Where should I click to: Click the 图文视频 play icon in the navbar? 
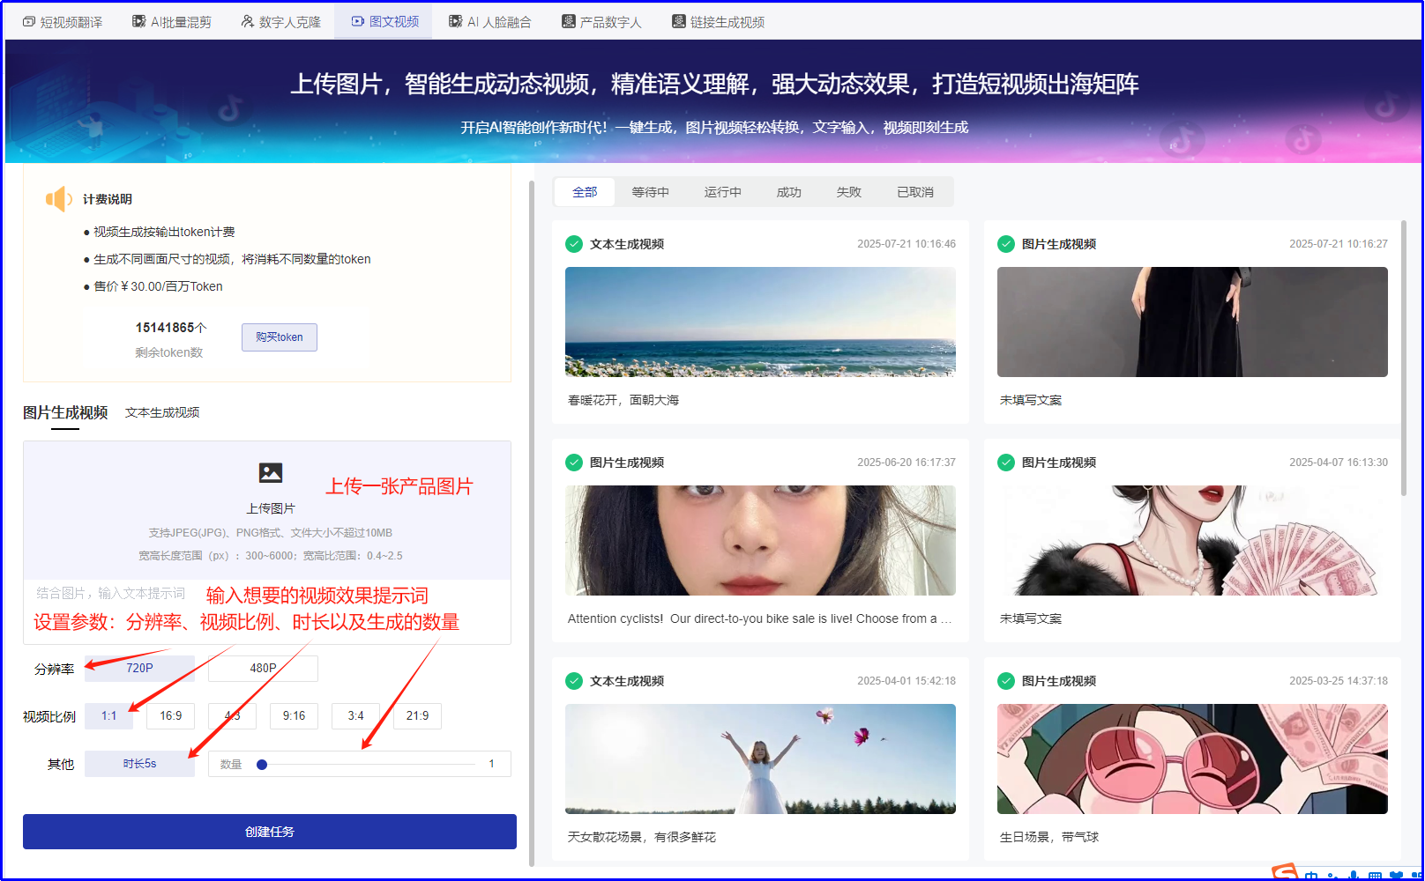coord(358,20)
